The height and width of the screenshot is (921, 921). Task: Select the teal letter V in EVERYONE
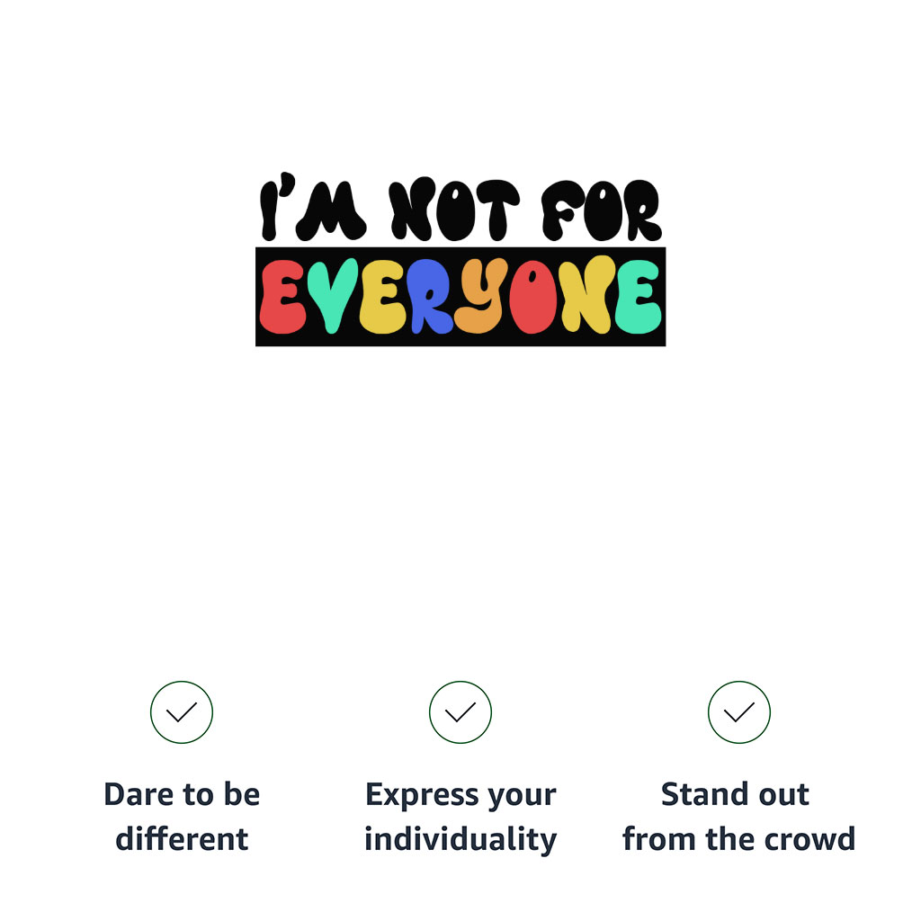point(333,297)
